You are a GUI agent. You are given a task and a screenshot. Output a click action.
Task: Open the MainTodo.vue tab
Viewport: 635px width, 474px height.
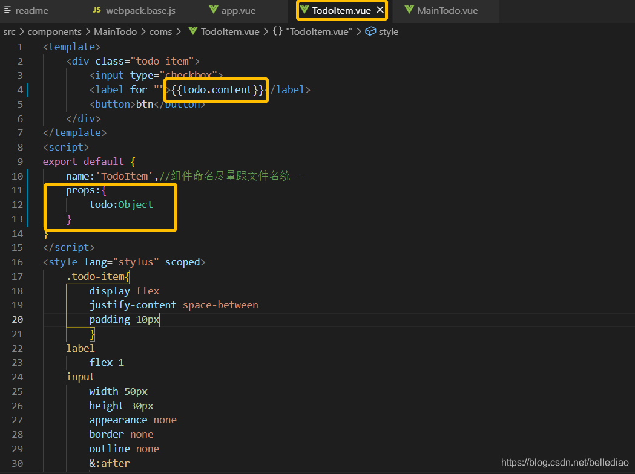tap(447, 10)
